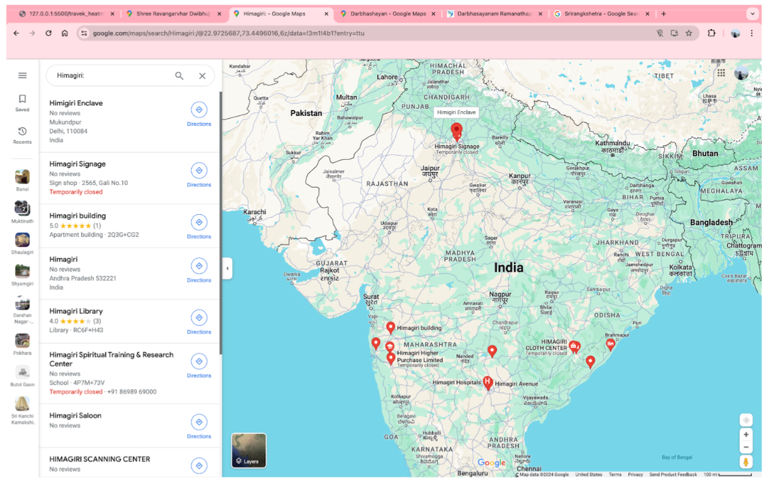Click the Himagiri Hospitals map pin
Screen dimensions: 774x488
487,382
